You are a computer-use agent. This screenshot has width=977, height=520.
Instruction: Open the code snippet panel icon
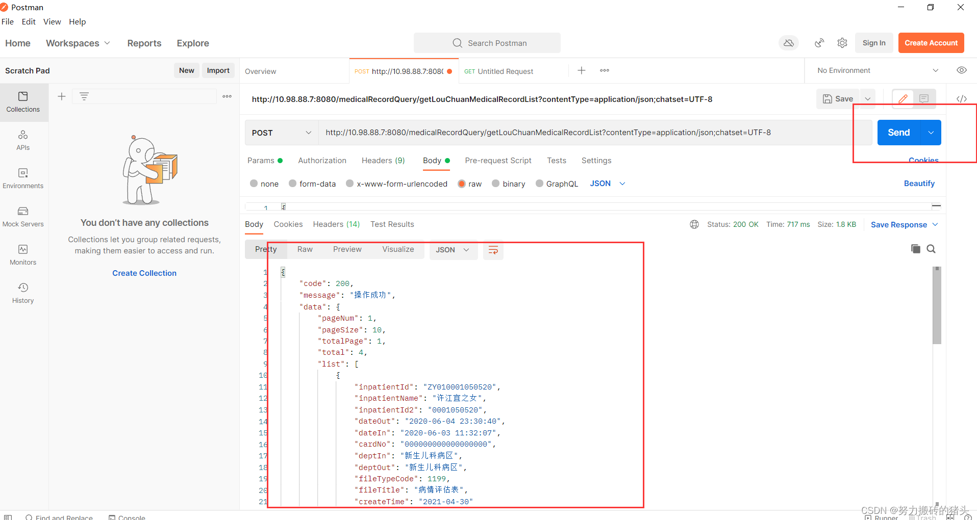point(962,98)
